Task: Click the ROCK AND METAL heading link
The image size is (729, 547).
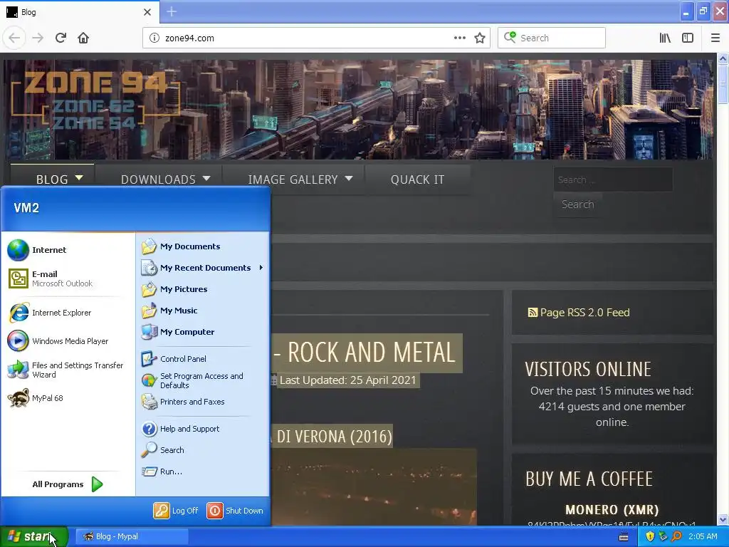Action: click(367, 353)
